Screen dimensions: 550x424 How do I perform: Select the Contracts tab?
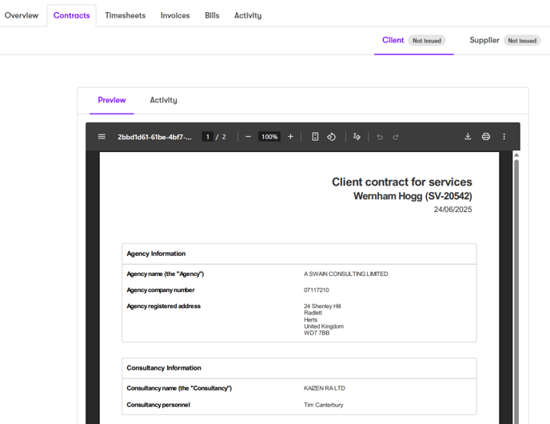(72, 15)
